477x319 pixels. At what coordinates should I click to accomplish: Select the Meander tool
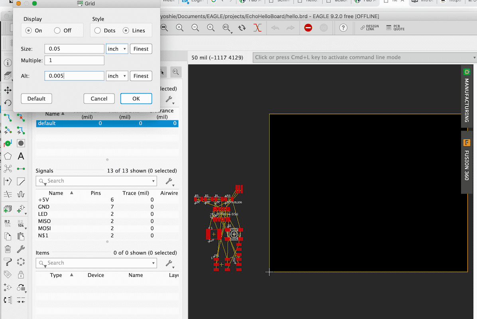[21, 194]
